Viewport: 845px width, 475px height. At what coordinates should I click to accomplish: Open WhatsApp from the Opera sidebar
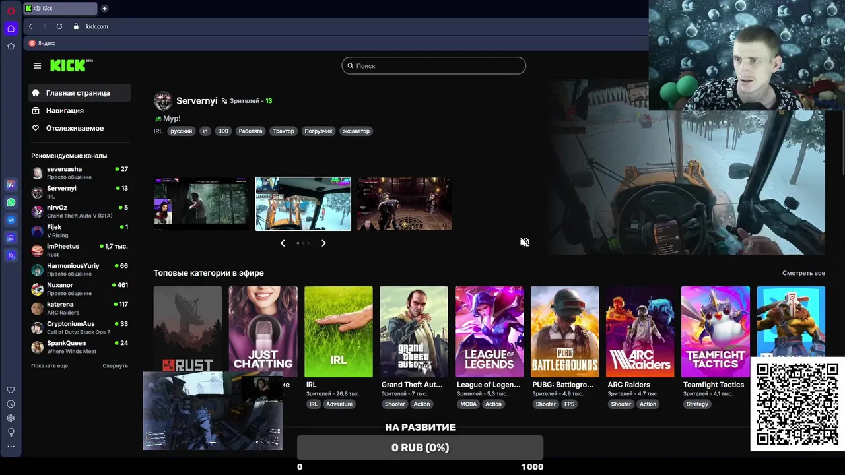[x=11, y=203]
